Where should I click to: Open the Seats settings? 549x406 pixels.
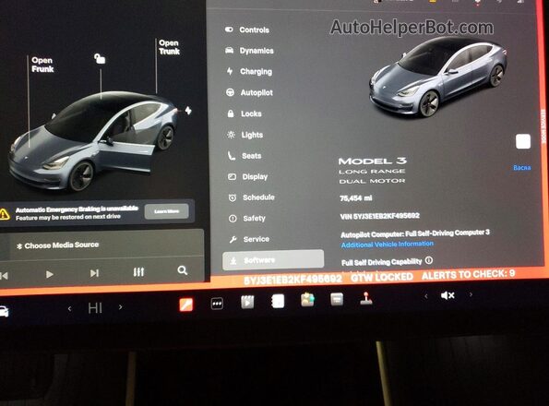coord(245,156)
